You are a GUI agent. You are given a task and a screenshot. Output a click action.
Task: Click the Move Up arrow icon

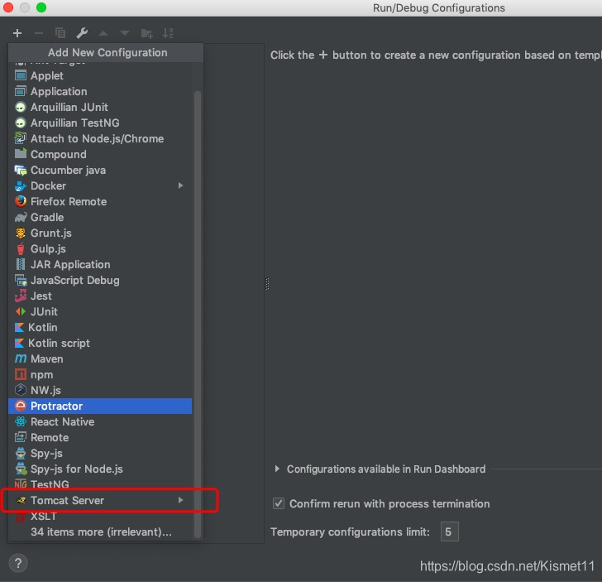[103, 33]
